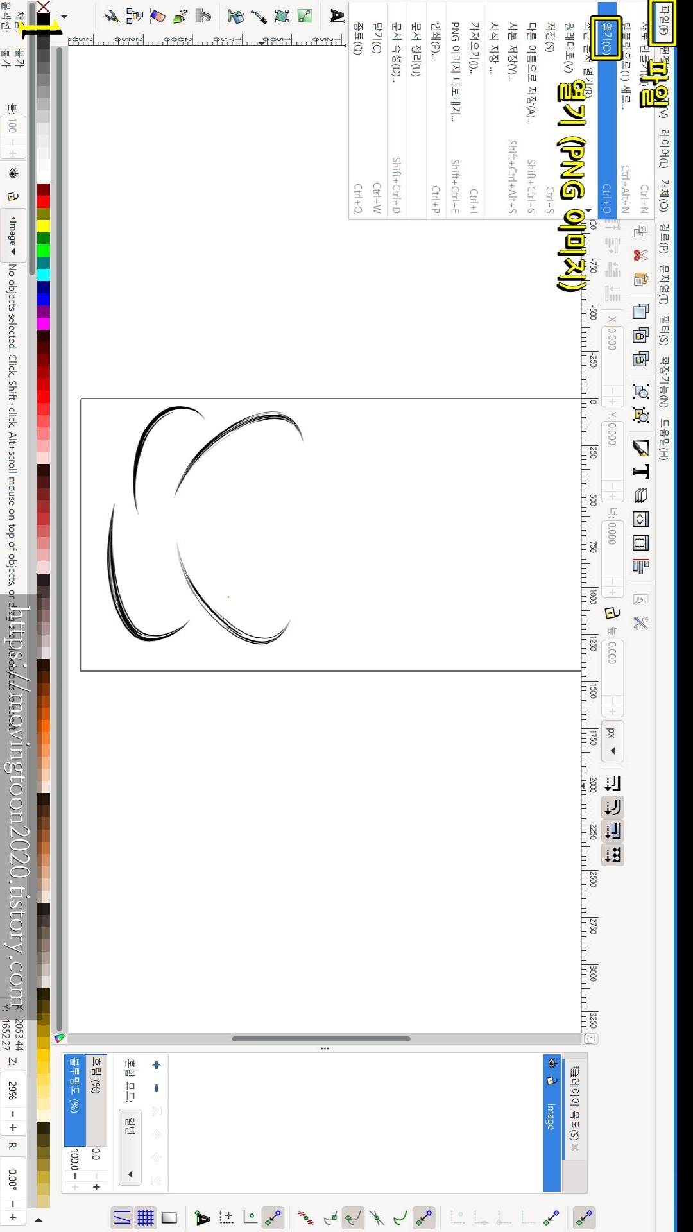Toggle status bar current layer visibility eye
693x1232 pixels.
point(13,173)
